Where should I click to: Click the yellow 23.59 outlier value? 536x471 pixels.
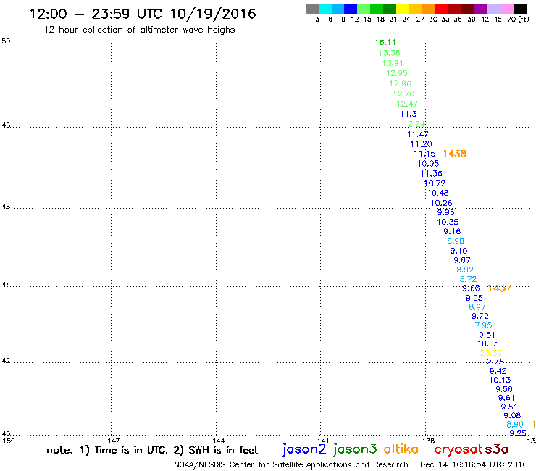coord(491,353)
